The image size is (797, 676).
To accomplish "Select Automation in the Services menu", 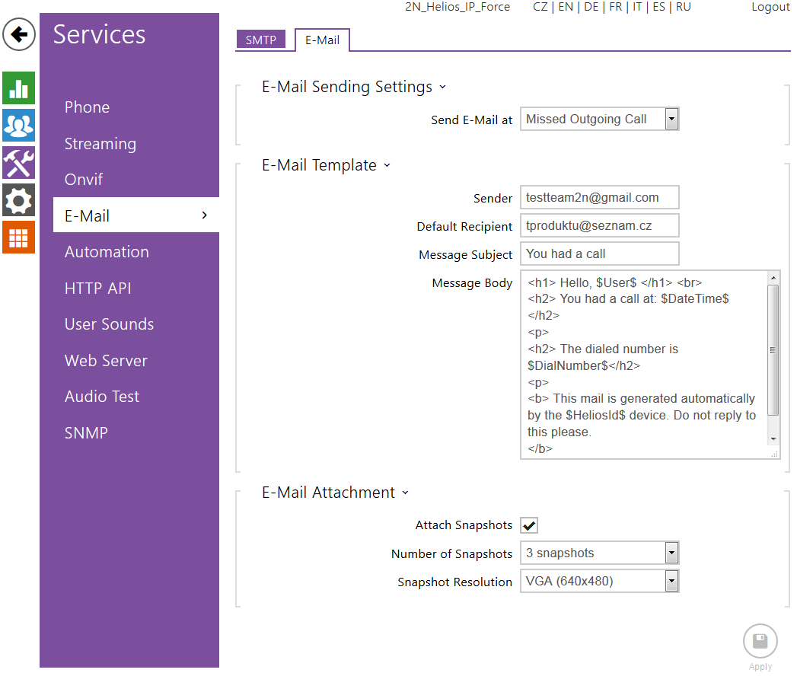I will point(107,252).
